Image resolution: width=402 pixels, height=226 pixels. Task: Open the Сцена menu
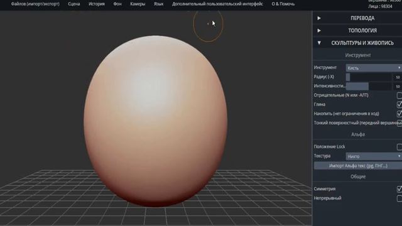point(74,4)
